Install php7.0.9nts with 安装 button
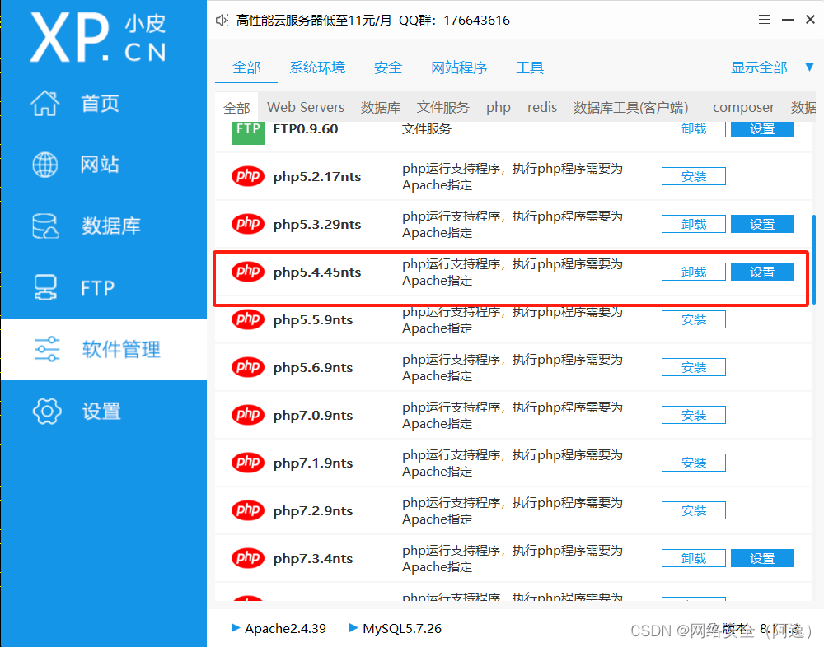 (693, 416)
